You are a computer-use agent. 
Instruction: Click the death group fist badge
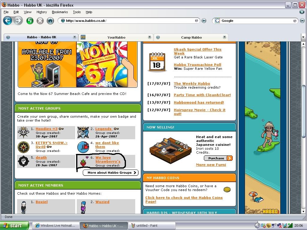23,161
